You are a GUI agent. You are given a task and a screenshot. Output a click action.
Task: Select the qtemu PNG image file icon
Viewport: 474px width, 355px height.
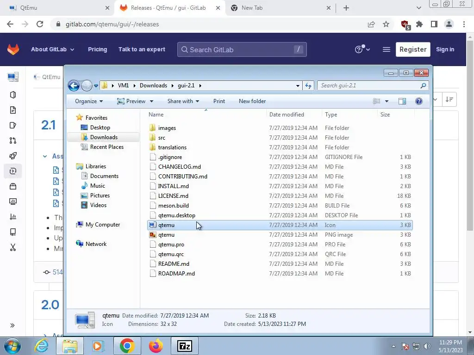point(153,234)
